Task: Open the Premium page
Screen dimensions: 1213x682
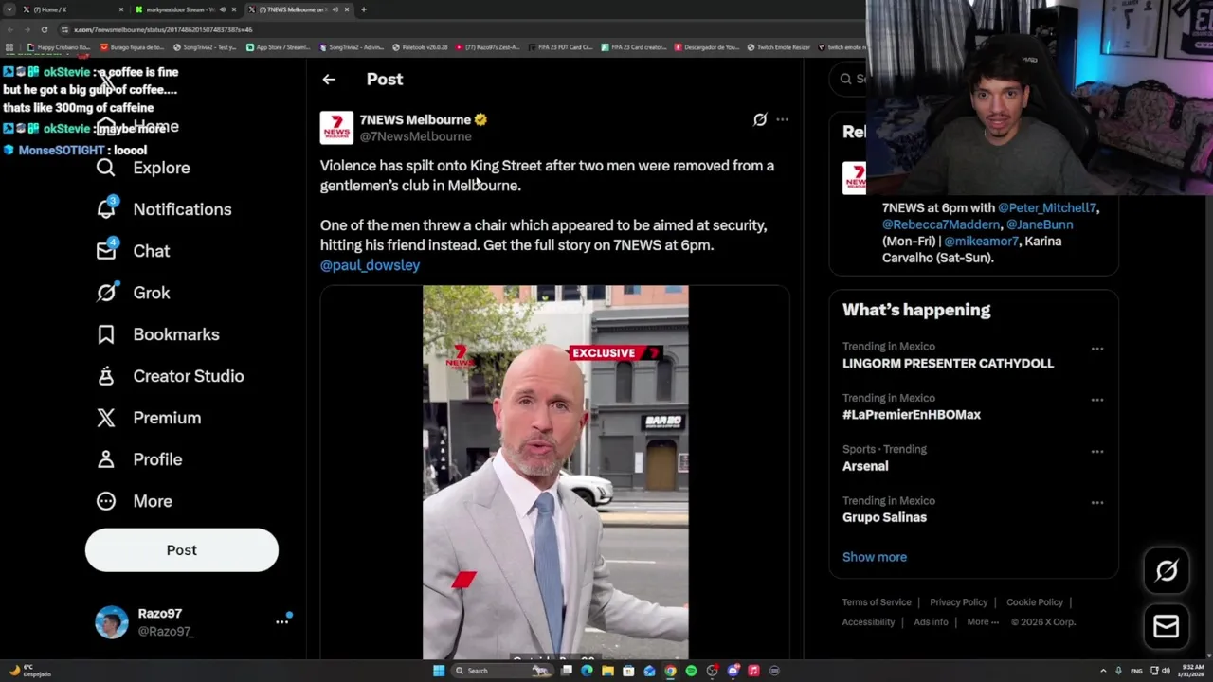Action: (167, 418)
